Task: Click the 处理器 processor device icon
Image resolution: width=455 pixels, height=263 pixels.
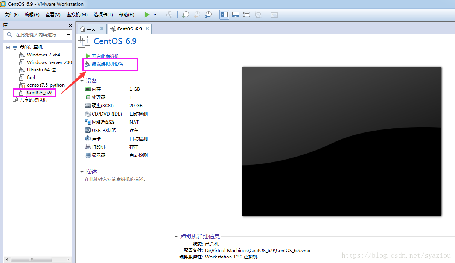Action: pos(88,97)
